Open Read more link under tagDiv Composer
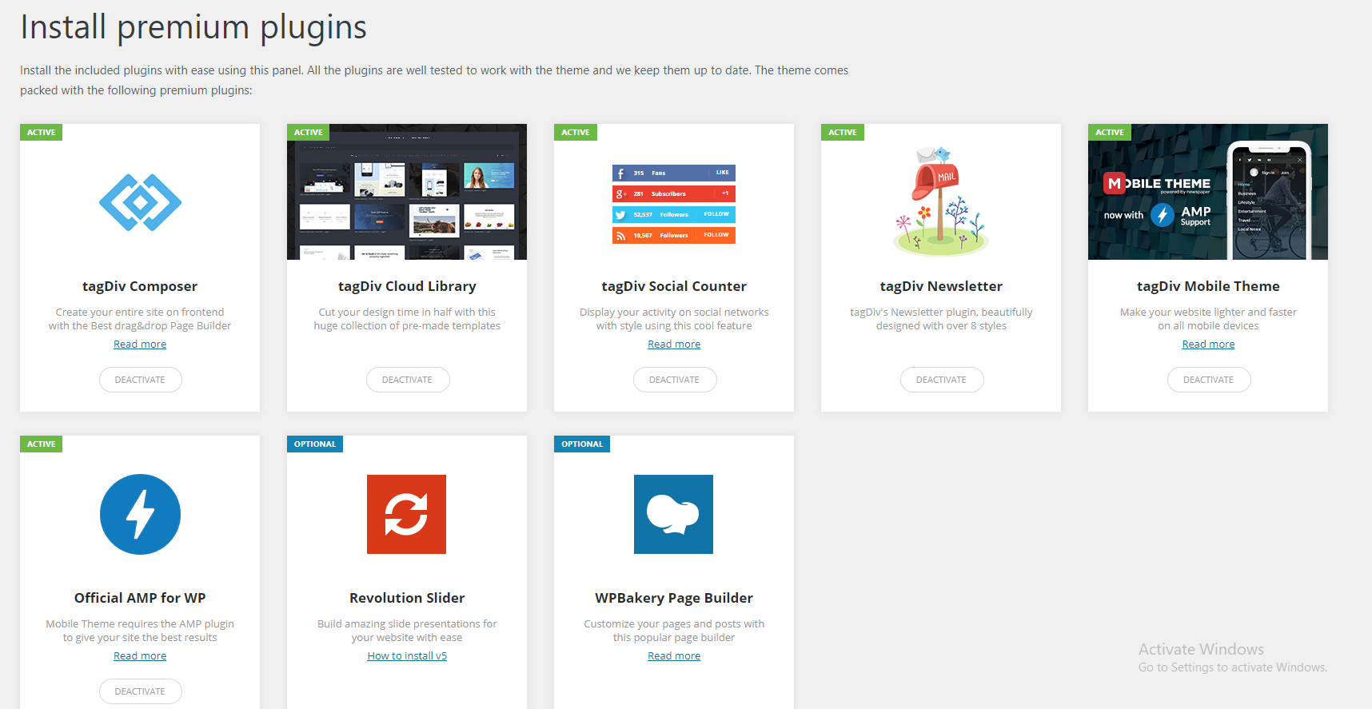Screen dimensions: 1372x709 [140, 345]
